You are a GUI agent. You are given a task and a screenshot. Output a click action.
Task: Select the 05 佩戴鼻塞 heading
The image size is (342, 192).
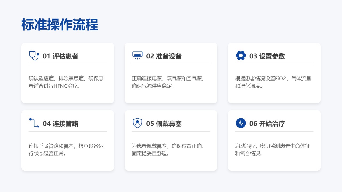[x=164, y=123]
